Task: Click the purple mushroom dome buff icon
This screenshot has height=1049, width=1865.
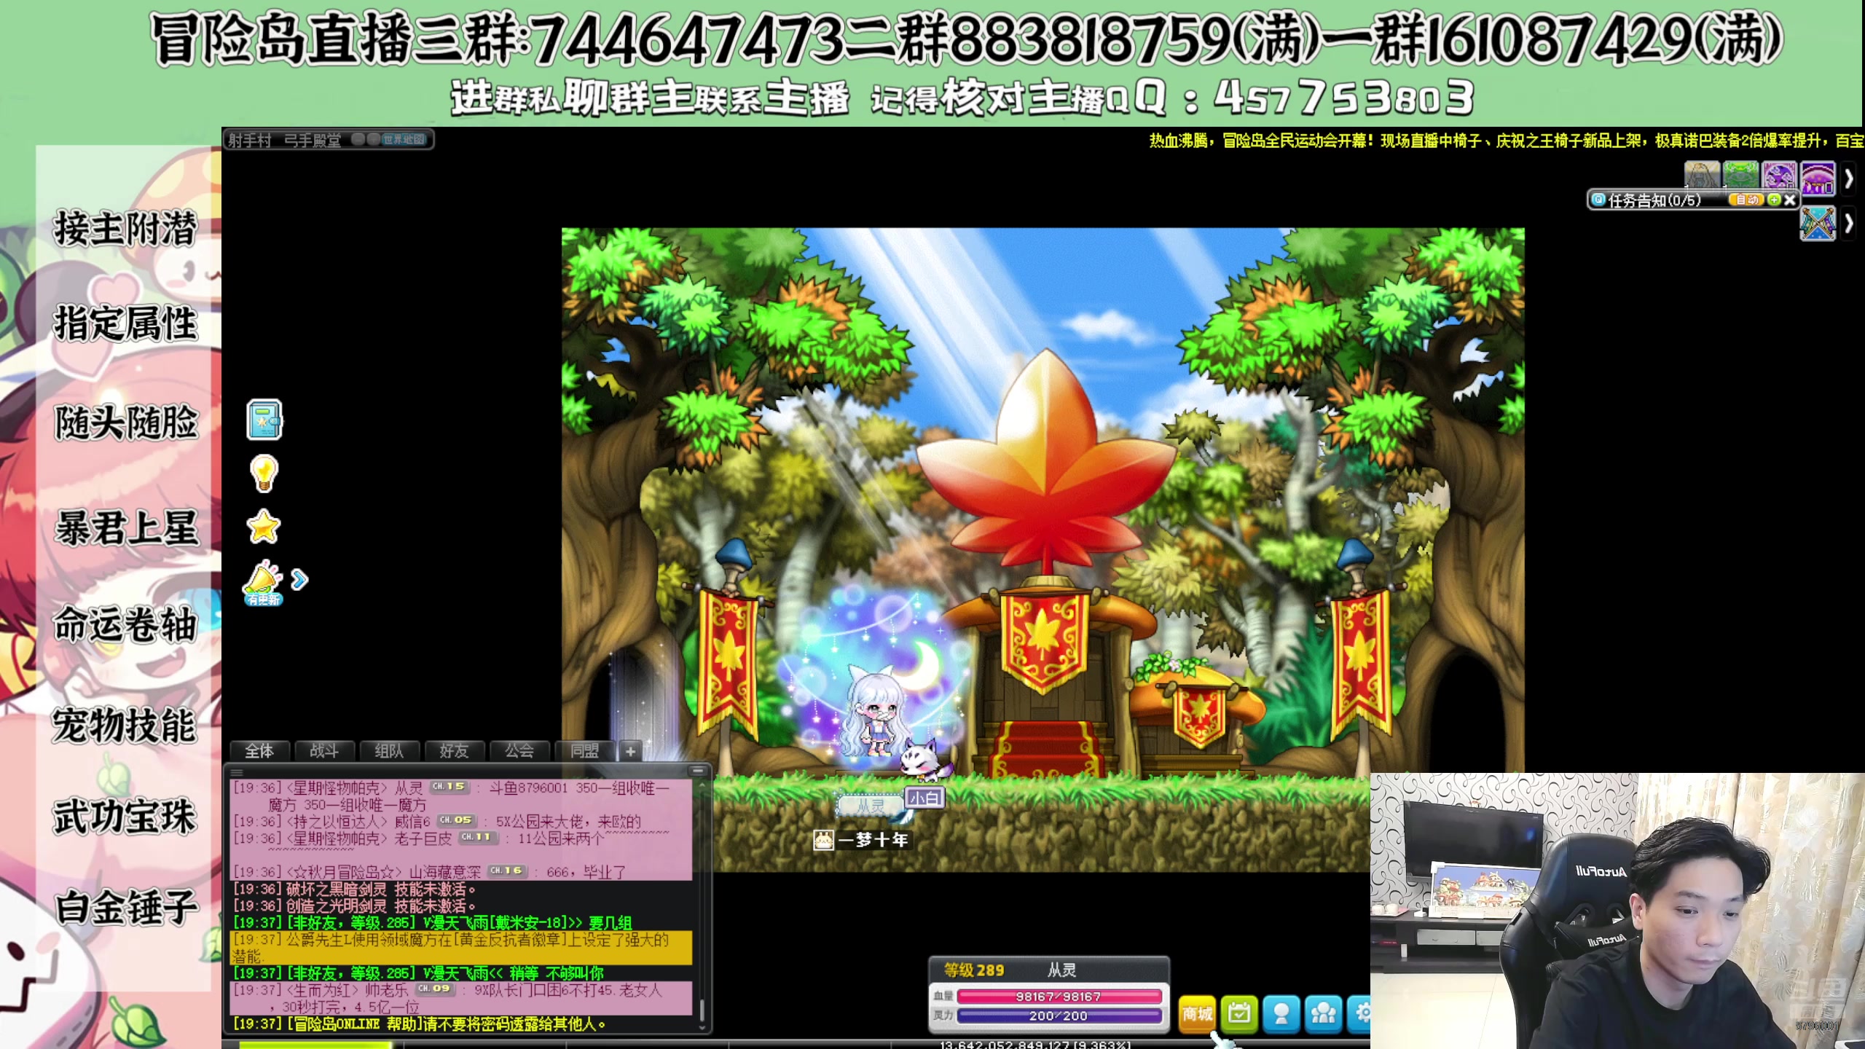Action: point(1818,178)
